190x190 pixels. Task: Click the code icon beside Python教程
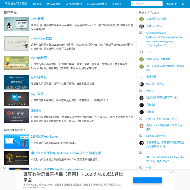coord(67,4)
